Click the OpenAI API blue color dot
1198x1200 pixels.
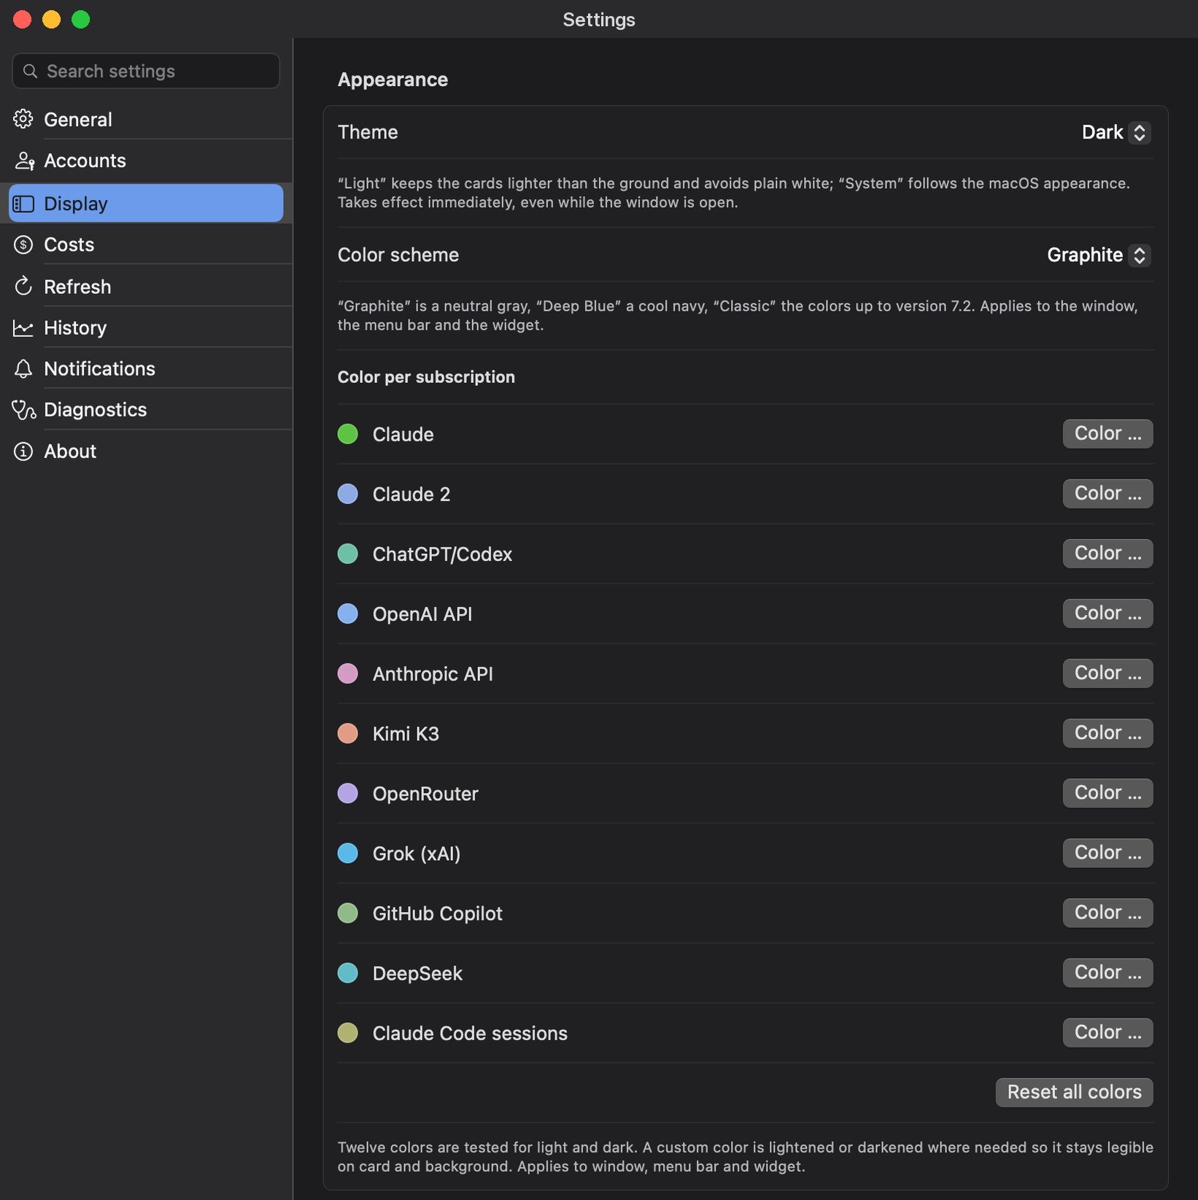click(348, 613)
